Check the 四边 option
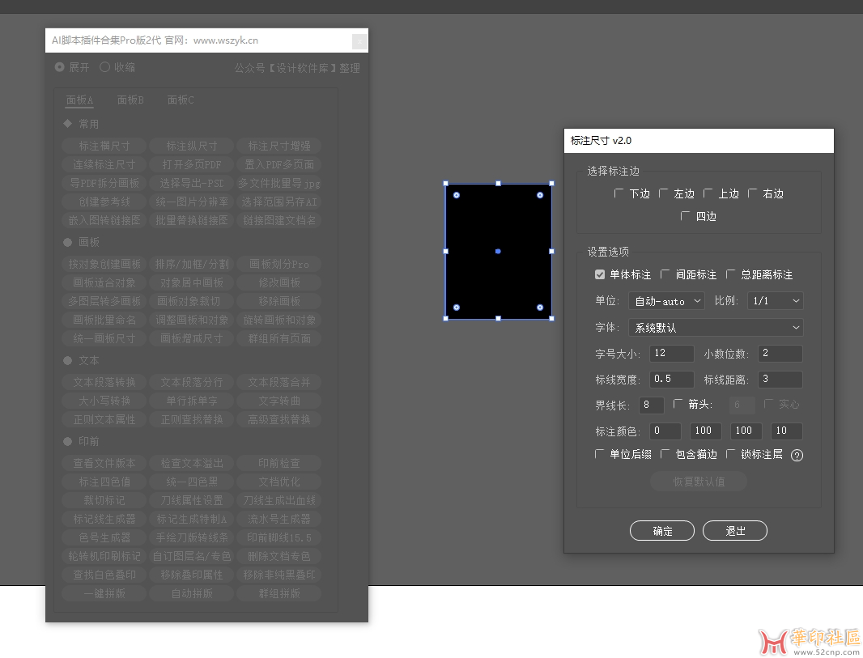 click(685, 215)
